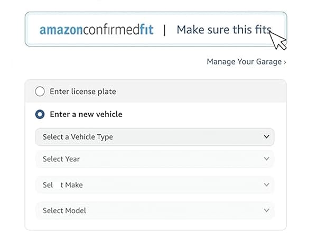Click the 'amazon' word in the banner
Viewport: 317px width, 238px height.
tap(60, 30)
